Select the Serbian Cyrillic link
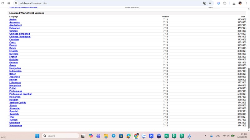Screen dimensions: 250x140 click(17, 103)
